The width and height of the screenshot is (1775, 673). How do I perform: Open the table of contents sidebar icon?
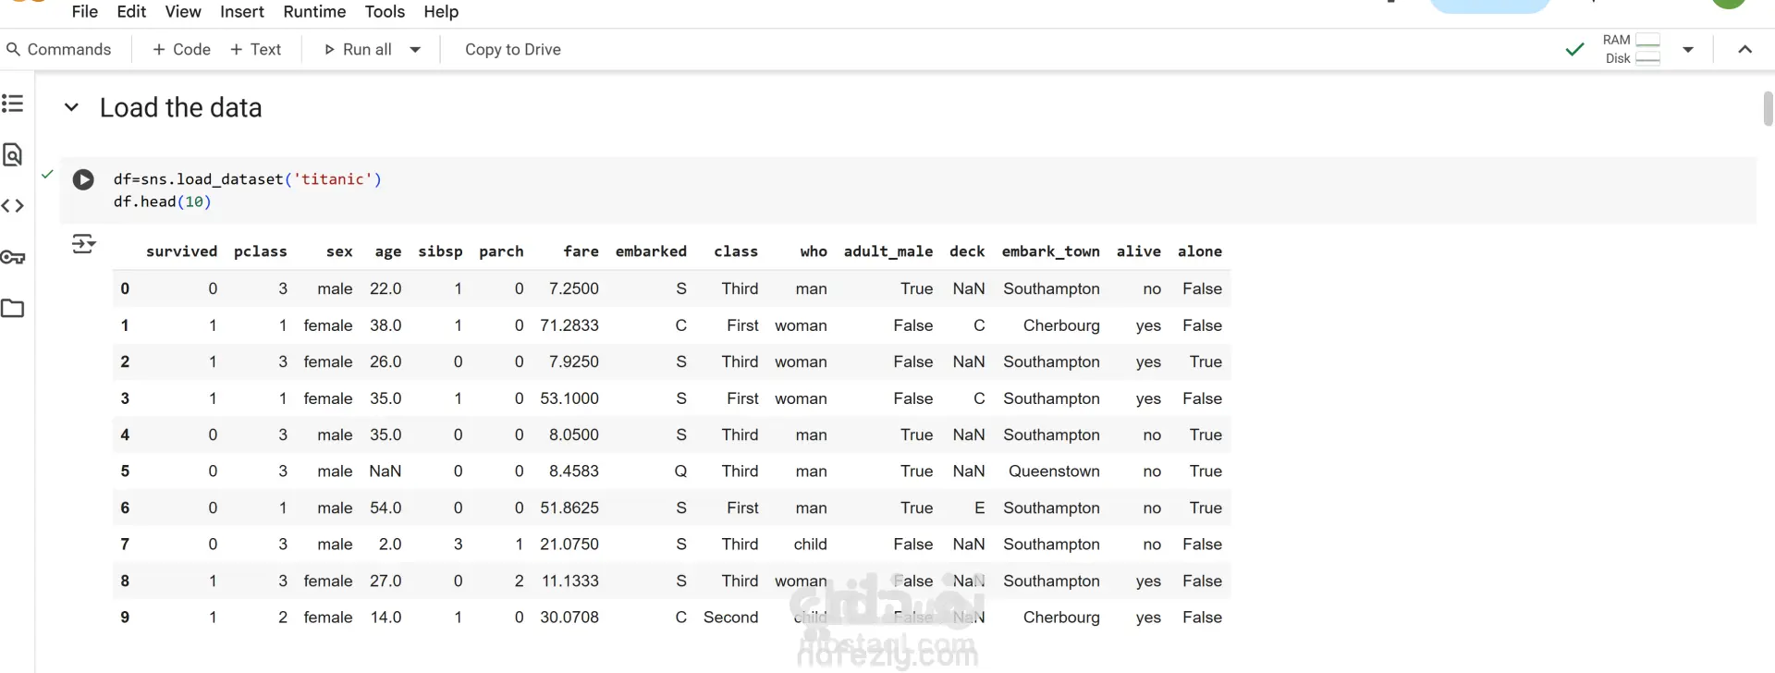pyautogui.click(x=13, y=104)
